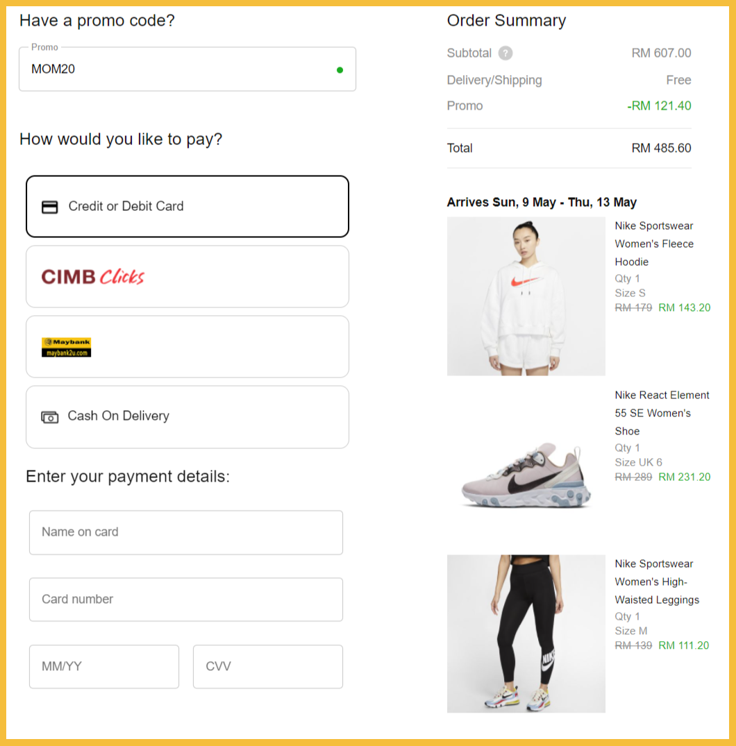Click the Nike React Element 55 SE title
This screenshot has width=736, height=746.
[662, 413]
